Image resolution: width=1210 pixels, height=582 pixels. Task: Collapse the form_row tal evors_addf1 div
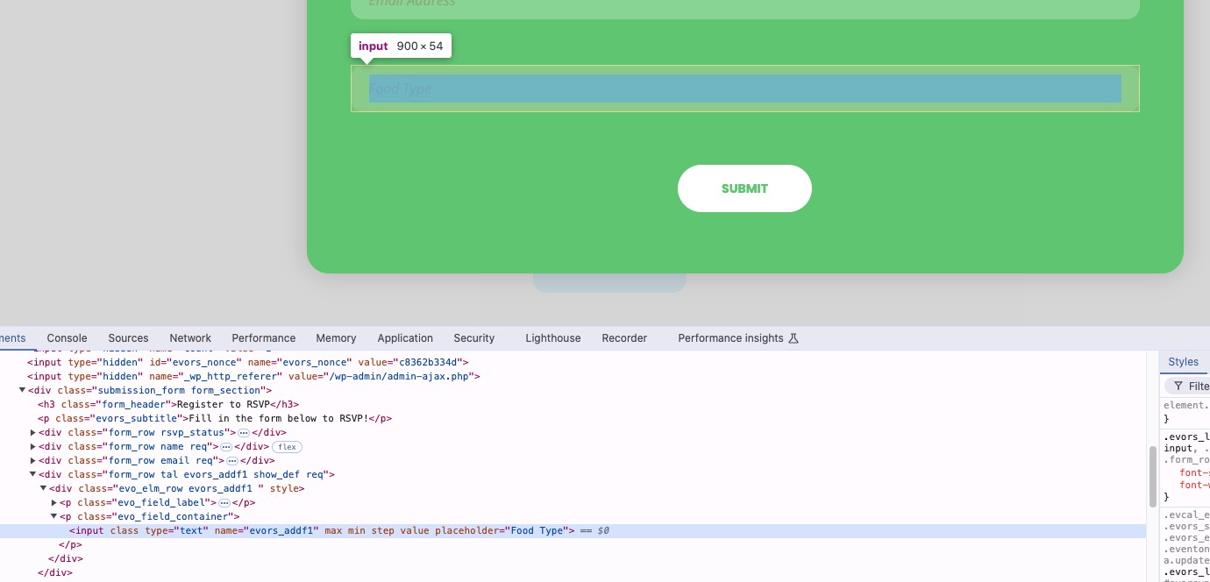(33, 474)
